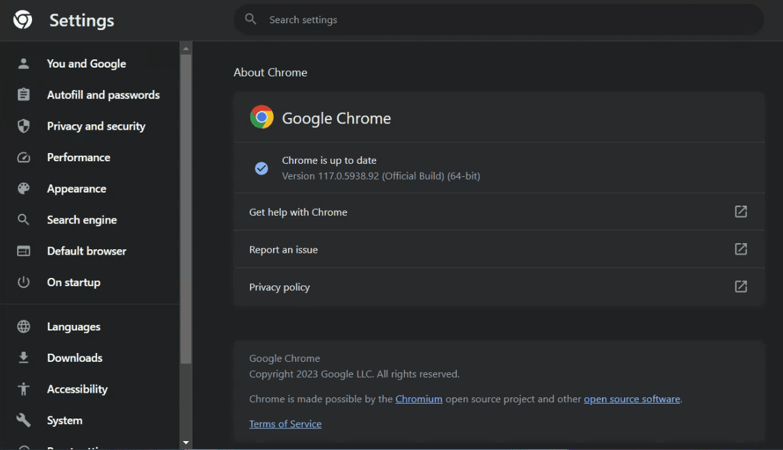Click the About Chrome heading
This screenshot has height=450, width=783.
pos(270,72)
